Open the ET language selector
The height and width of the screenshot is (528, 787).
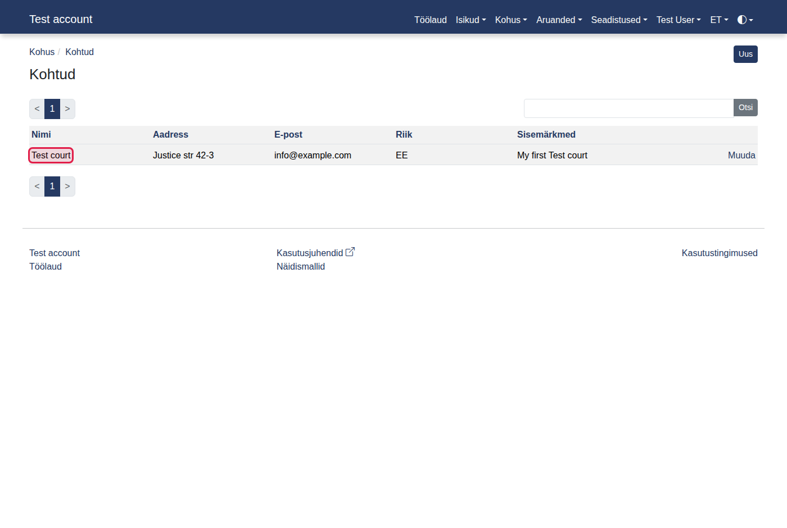[x=719, y=20]
